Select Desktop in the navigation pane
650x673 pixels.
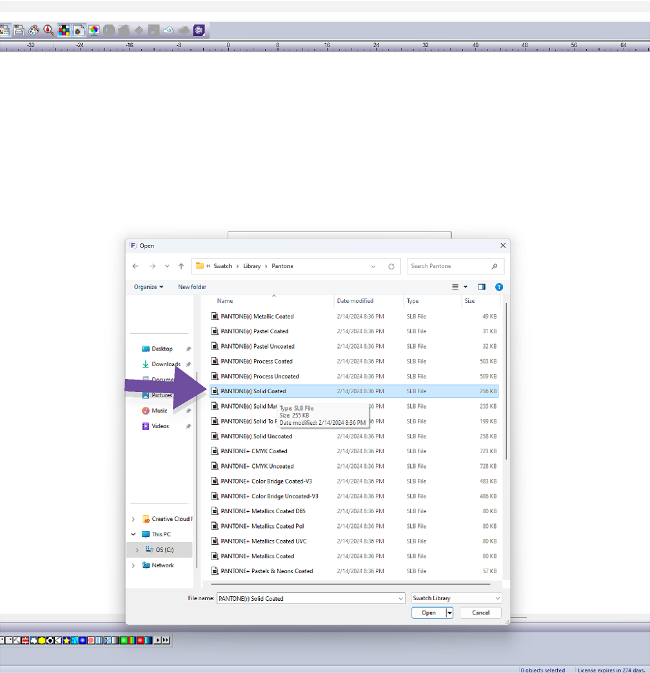click(162, 349)
